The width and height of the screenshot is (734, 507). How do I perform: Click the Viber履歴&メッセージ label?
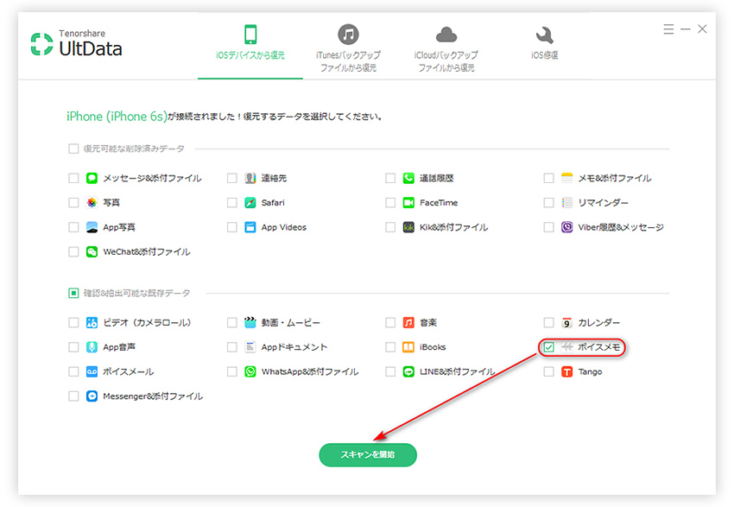click(621, 227)
